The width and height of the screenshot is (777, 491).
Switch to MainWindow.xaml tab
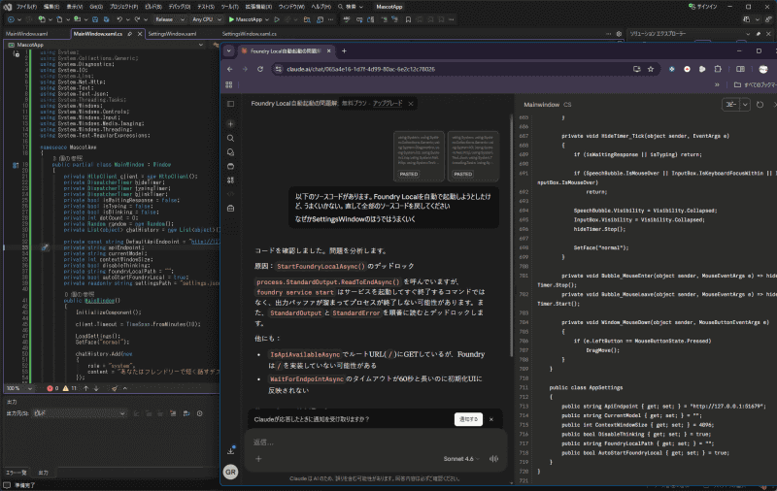pyautogui.click(x=27, y=34)
